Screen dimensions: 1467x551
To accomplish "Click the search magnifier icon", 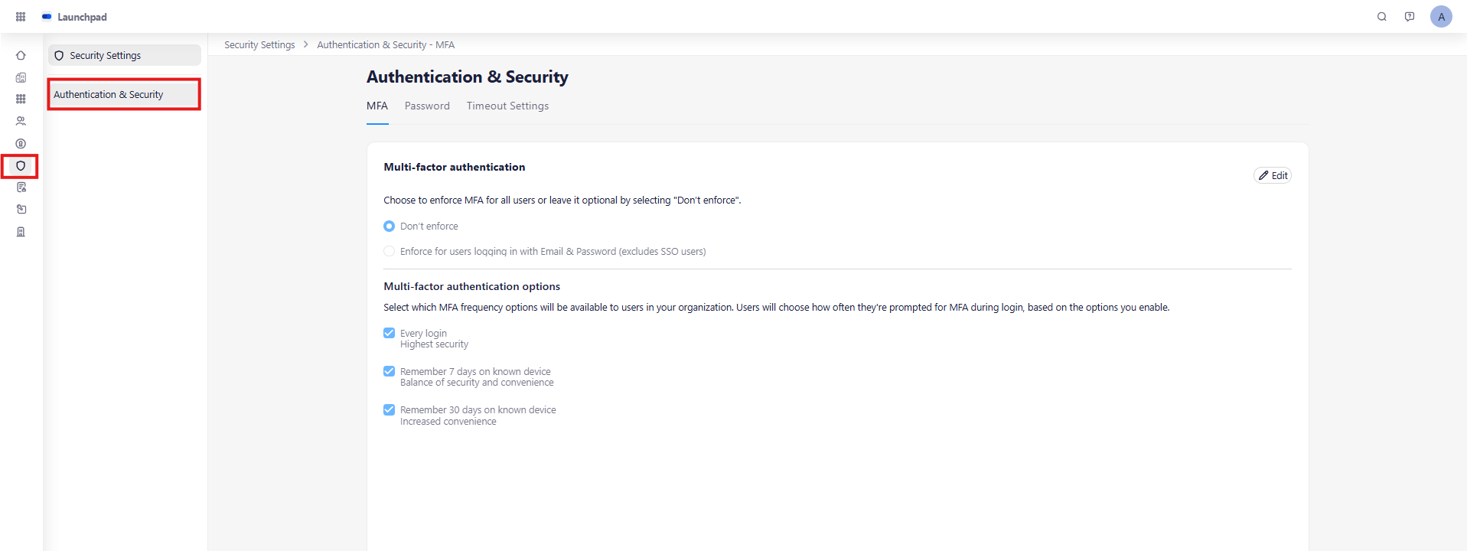I will pos(1382,17).
